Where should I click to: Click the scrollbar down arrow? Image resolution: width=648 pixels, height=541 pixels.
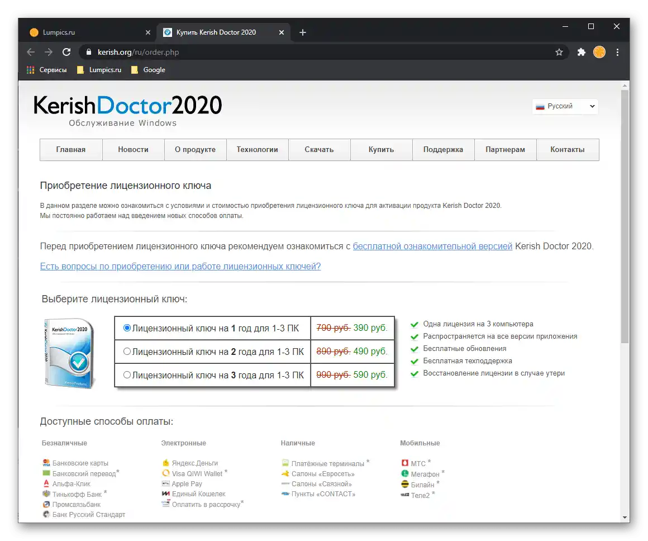click(625, 517)
